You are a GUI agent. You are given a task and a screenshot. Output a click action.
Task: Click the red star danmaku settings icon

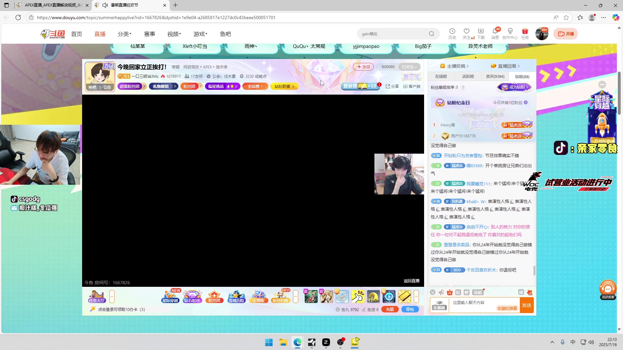click(x=530, y=293)
